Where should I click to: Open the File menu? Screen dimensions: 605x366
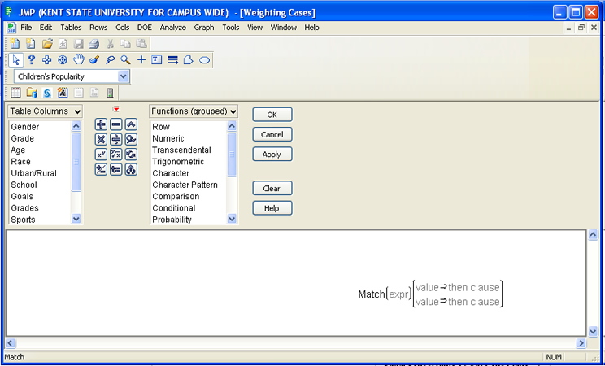(26, 28)
